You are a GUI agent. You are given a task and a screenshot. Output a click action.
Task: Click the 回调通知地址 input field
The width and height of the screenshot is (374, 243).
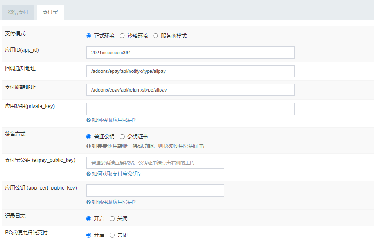(x=190, y=71)
